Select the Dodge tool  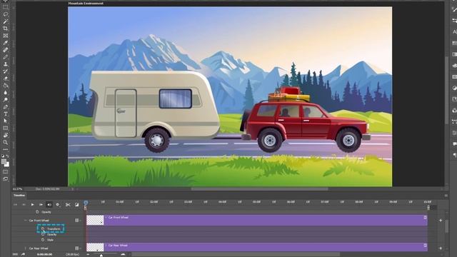click(5, 100)
